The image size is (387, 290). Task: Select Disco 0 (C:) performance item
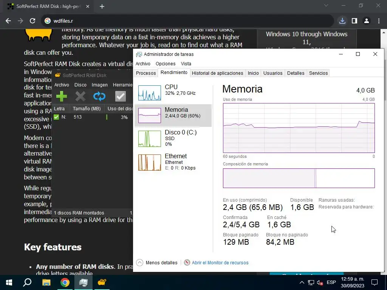click(x=173, y=139)
